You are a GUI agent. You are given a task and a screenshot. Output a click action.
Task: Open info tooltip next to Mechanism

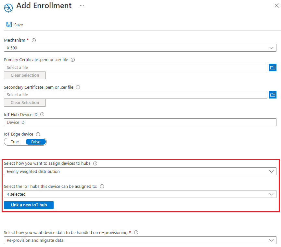34,40
